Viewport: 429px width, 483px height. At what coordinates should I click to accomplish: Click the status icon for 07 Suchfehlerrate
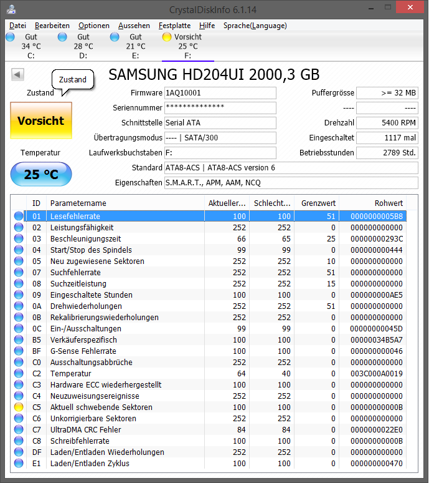(x=19, y=272)
